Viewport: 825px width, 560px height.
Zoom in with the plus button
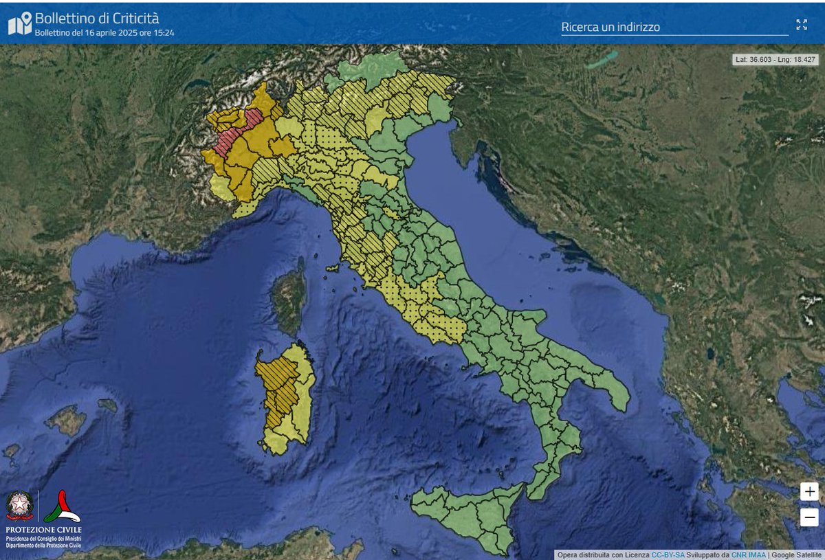[x=809, y=491]
